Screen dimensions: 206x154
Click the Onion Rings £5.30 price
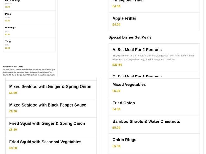[116, 146]
